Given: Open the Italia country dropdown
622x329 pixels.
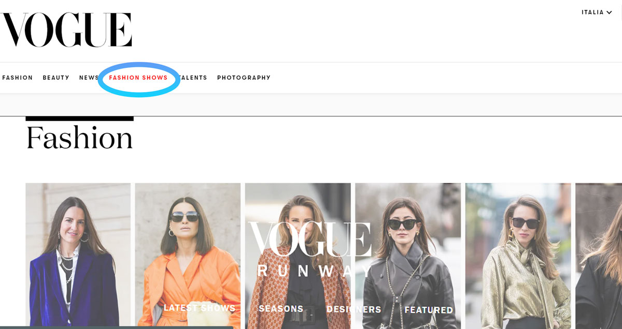Looking at the screenshot, I should coord(597,12).
